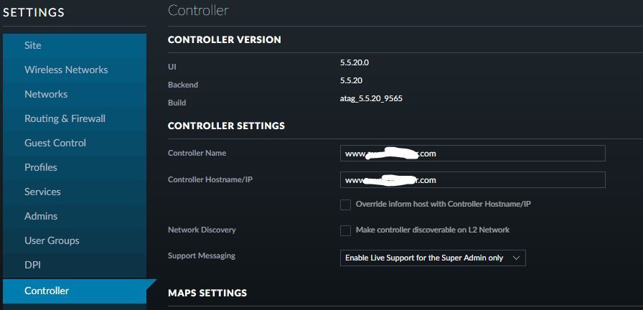
Task: Open the Networks settings page
Action: 46,94
